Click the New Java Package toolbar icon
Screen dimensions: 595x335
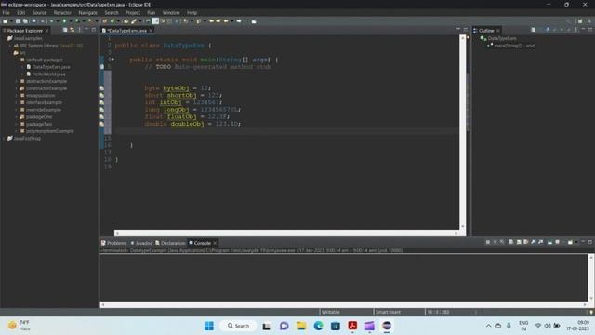pyautogui.click(x=104, y=21)
